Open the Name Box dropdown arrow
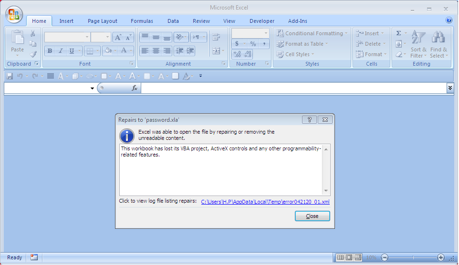459x265 pixels. (x=92, y=88)
